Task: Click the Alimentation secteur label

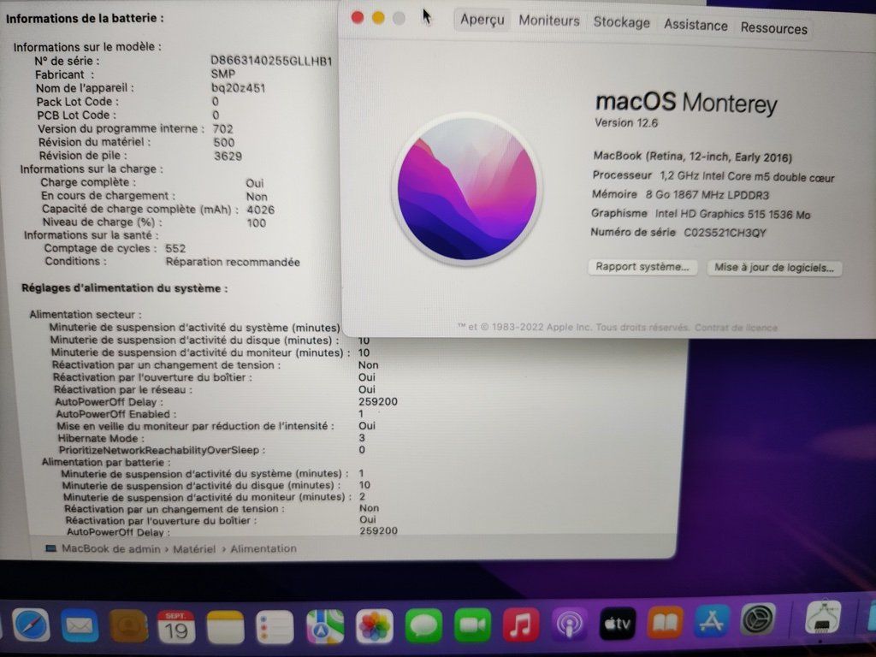Action: point(86,315)
